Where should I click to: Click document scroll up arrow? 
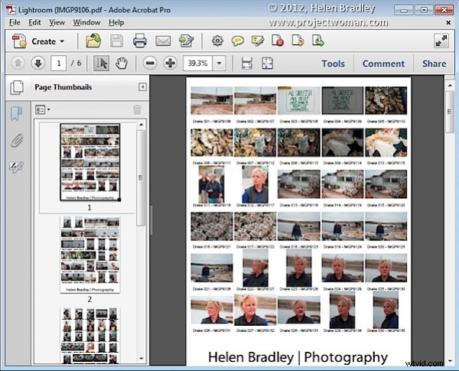450,85
